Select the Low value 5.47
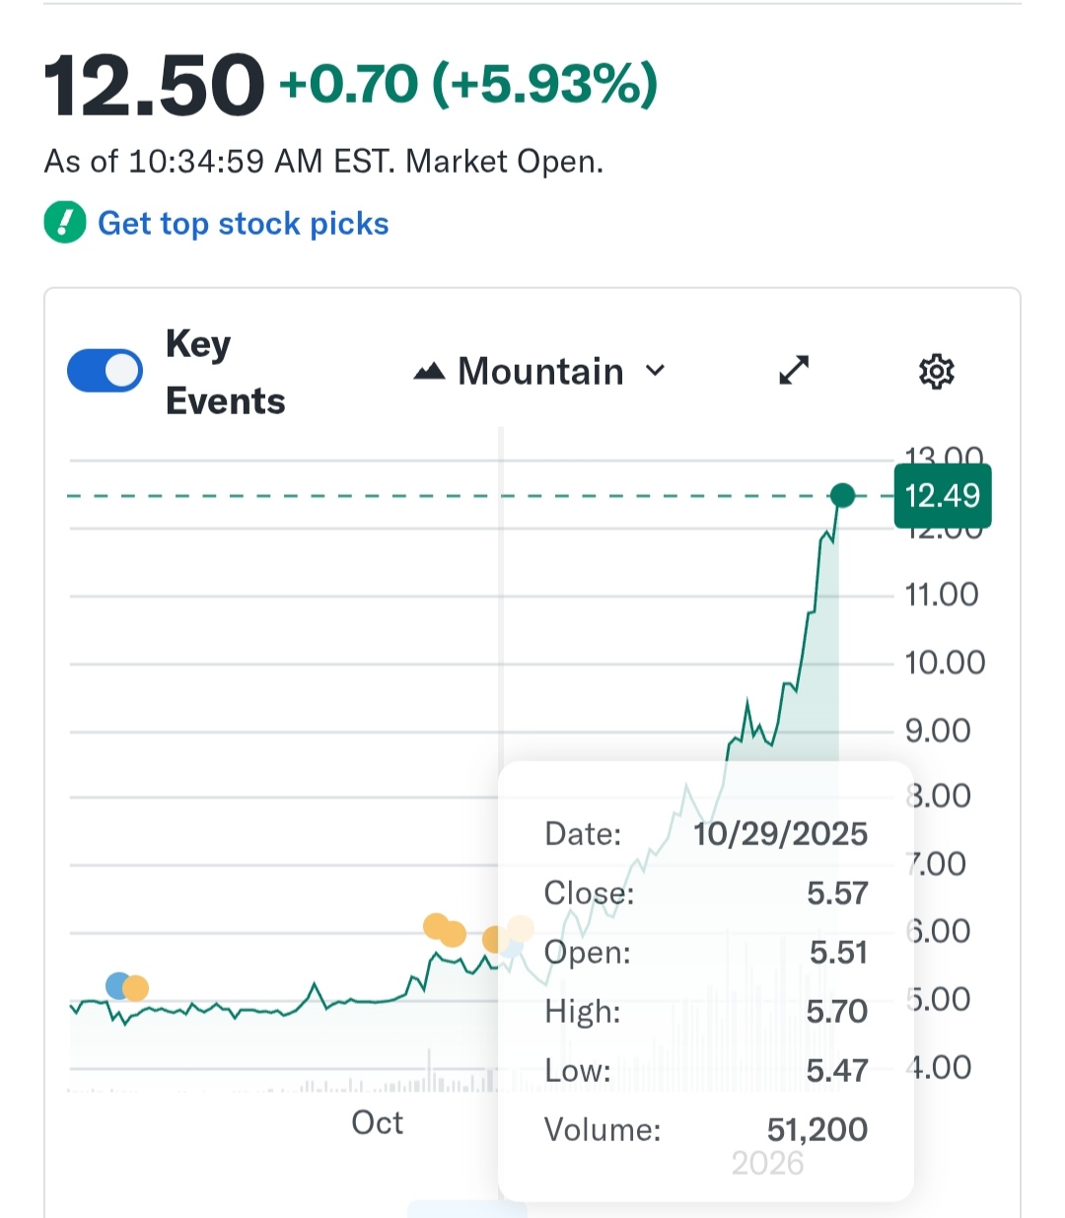This screenshot has width=1065, height=1218. pos(837,1071)
